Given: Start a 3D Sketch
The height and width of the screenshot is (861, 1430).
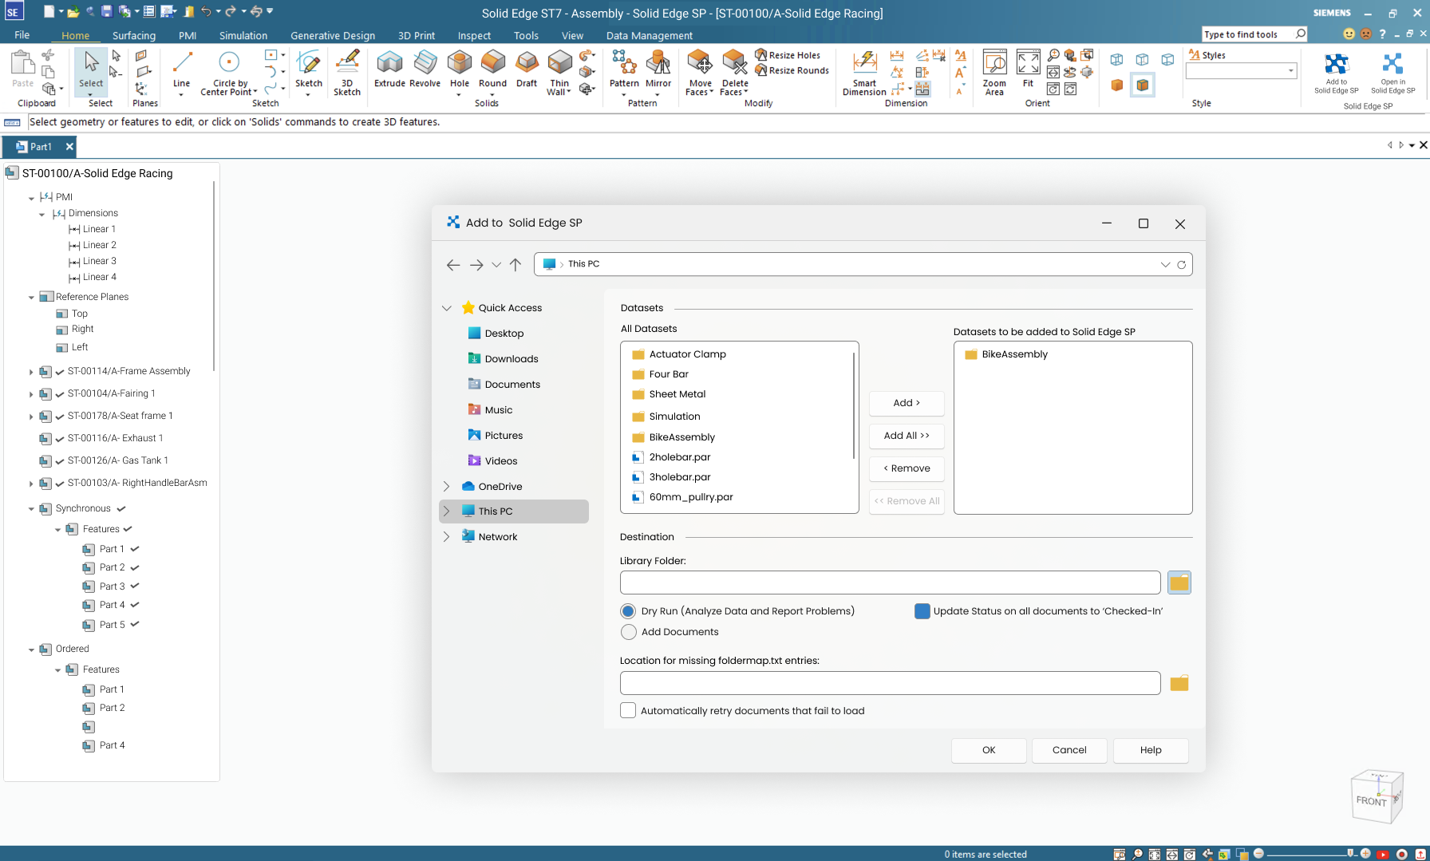Looking at the screenshot, I should pos(347,73).
